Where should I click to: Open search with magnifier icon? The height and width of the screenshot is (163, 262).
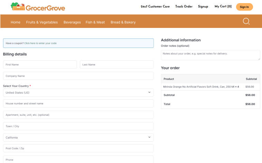[246, 21]
